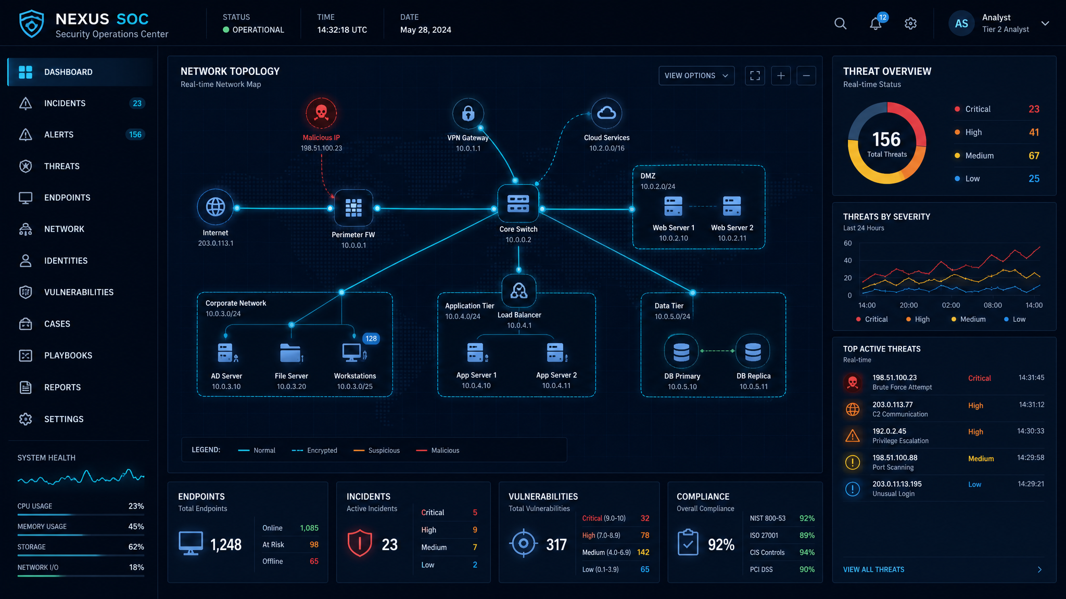This screenshot has width=1066, height=599.
Task: Open the Dashboard sidebar item
Action: [80, 72]
